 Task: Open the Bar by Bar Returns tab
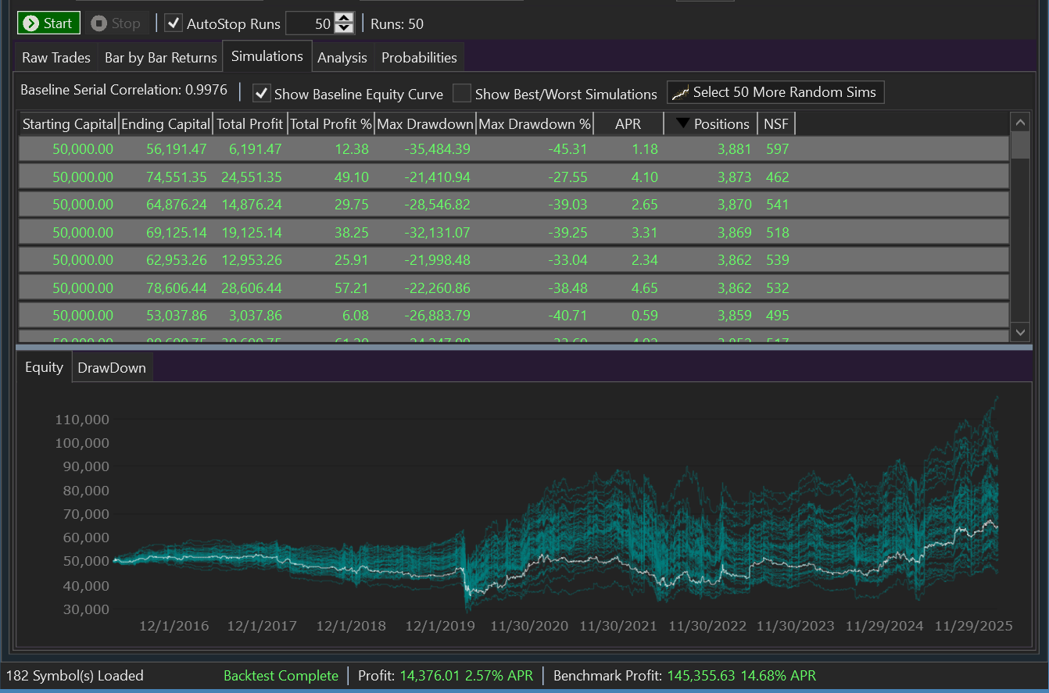pos(161,58)
